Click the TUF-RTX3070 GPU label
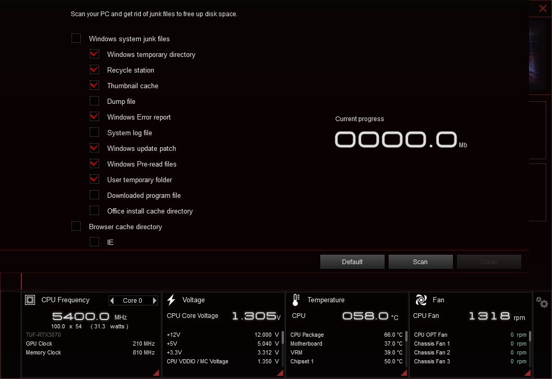The width and height of the screenshot is (552, 379). (43, 335)
